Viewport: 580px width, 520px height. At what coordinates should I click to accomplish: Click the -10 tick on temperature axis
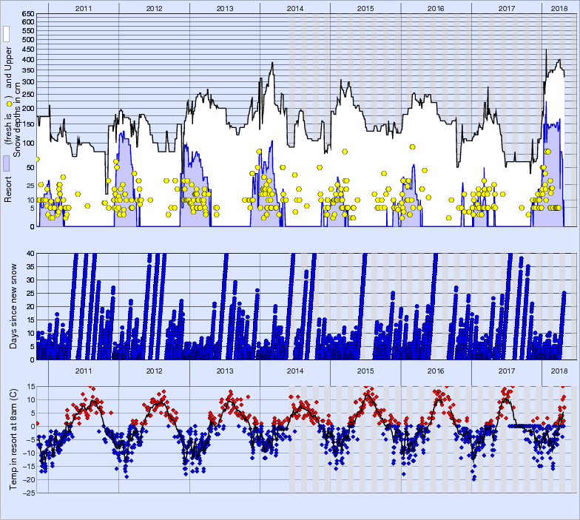point(27,453)
